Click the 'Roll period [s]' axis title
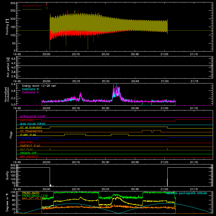 click(8, 67)
